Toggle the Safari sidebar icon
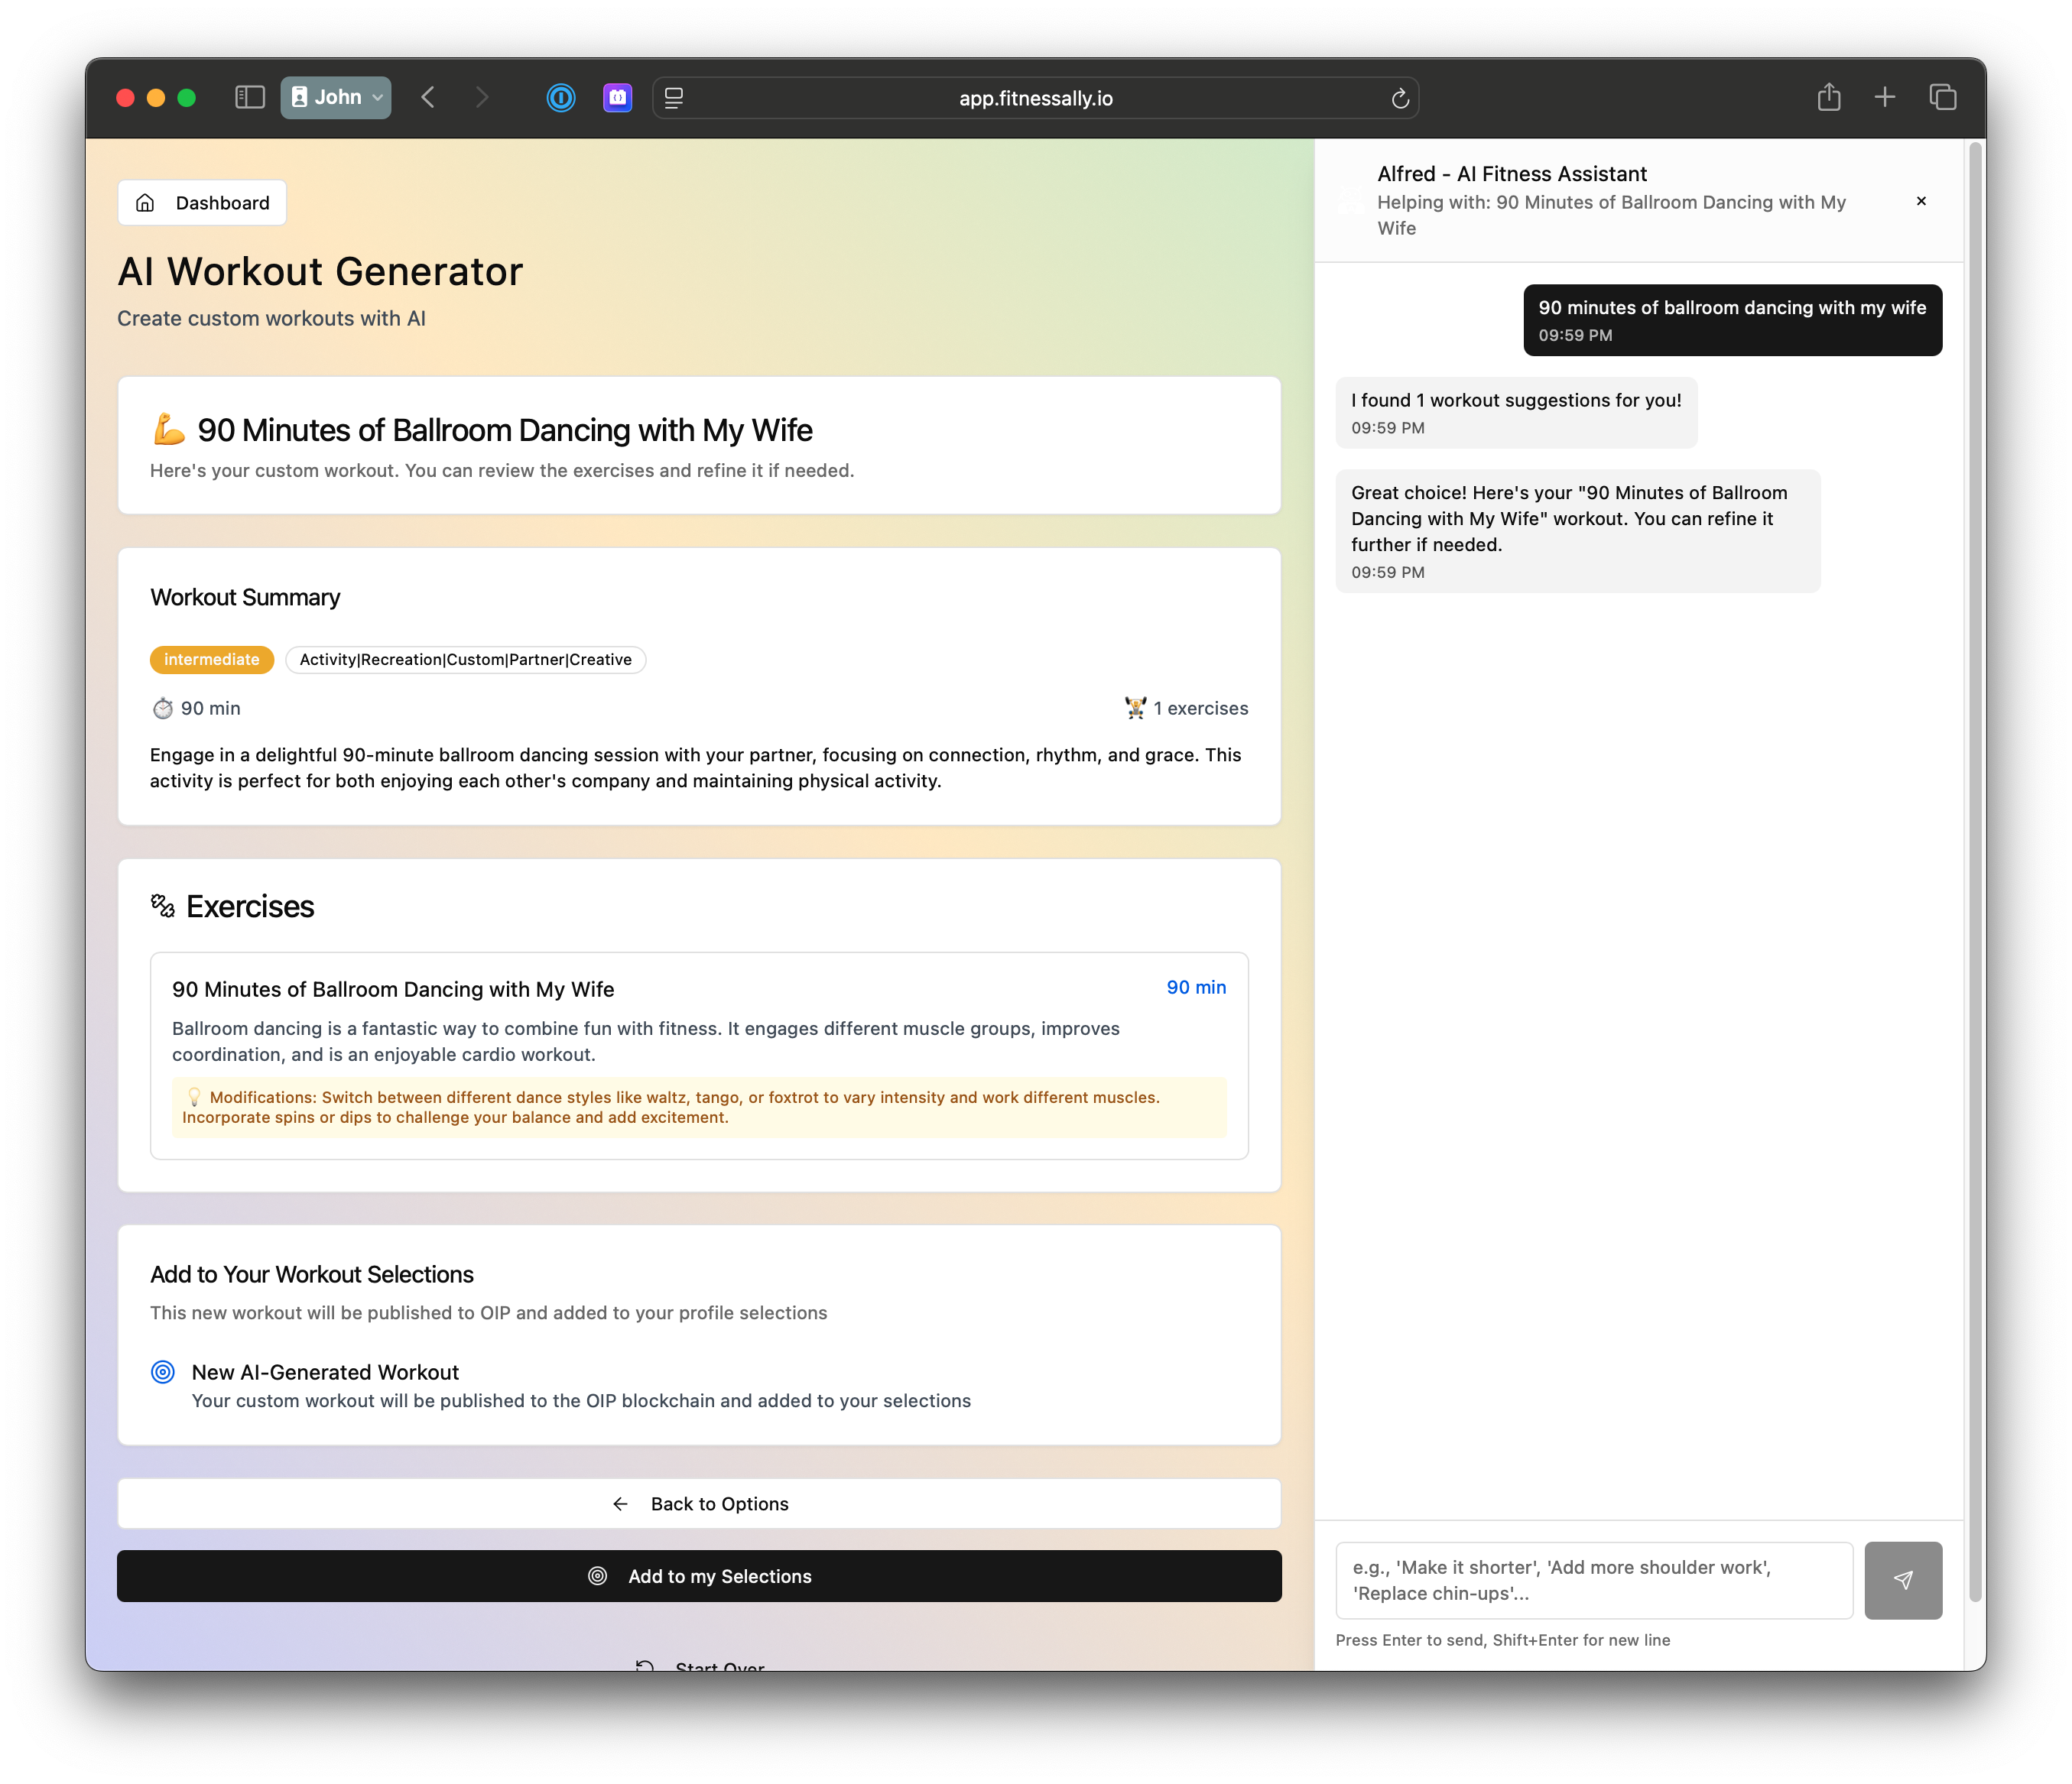The height and width of the screenshot is (1784, 2072). point(249,97)
